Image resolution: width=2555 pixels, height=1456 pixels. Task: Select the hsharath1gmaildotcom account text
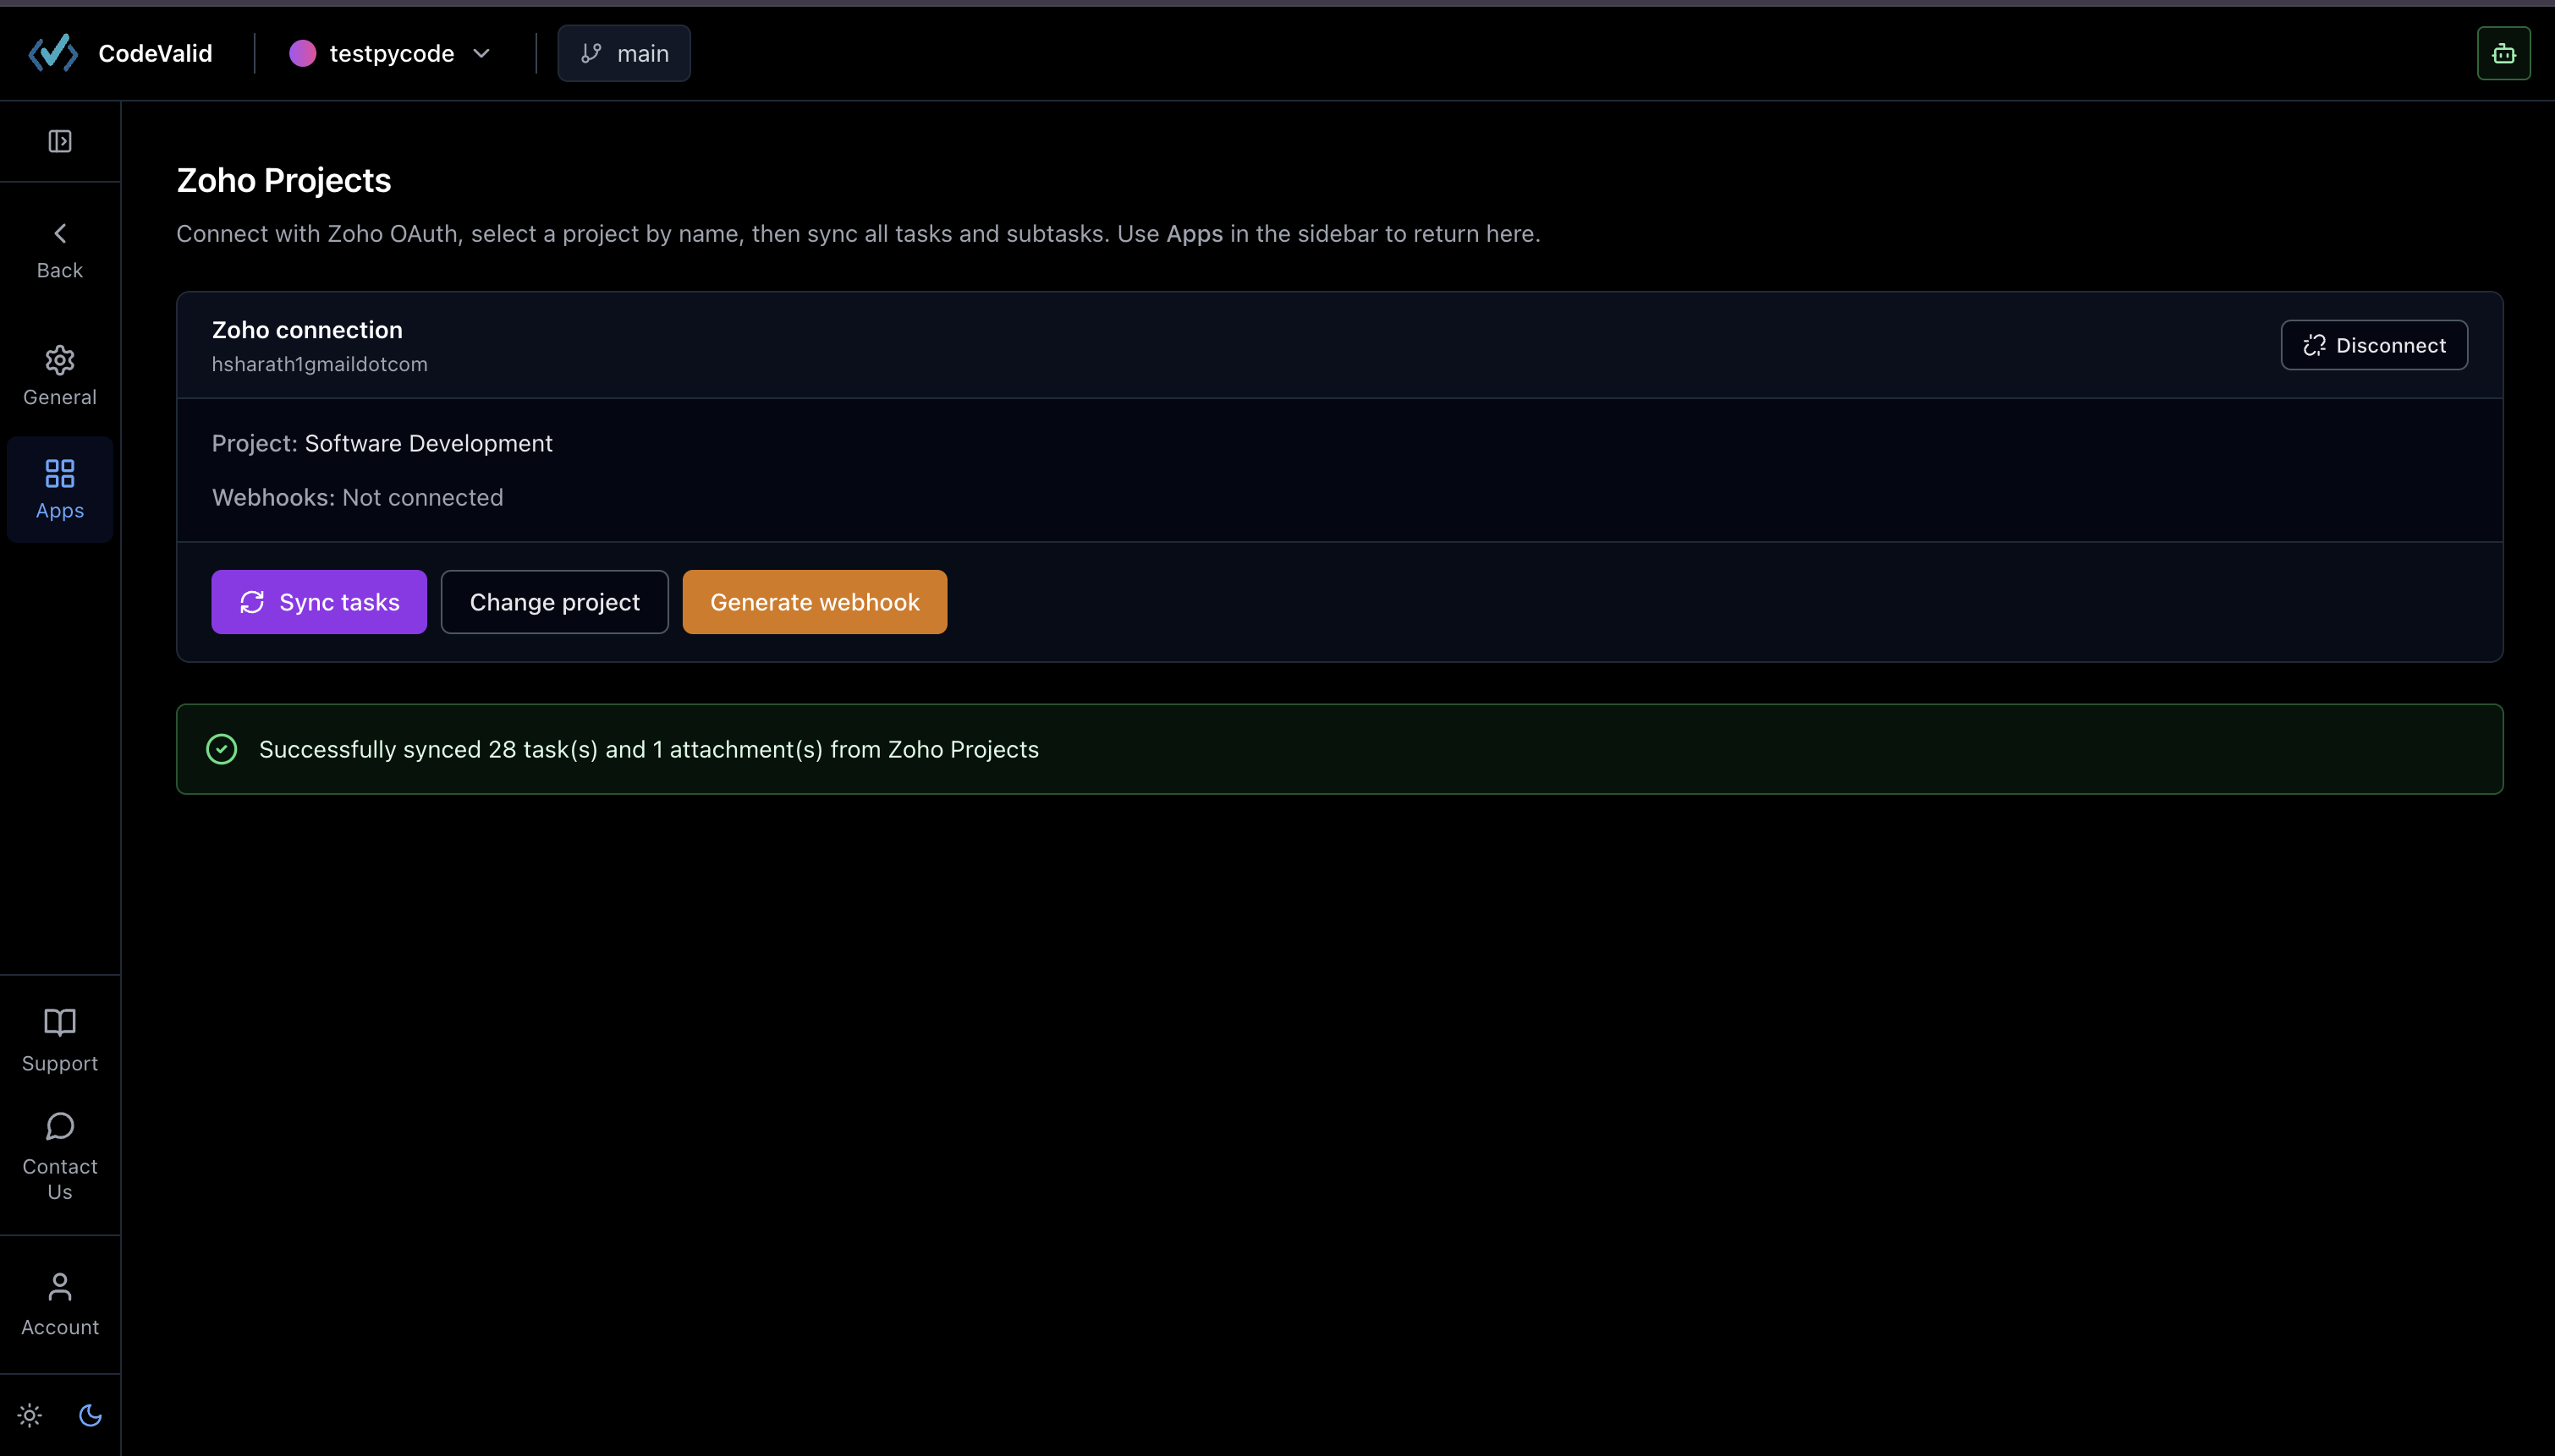point(319,364)
